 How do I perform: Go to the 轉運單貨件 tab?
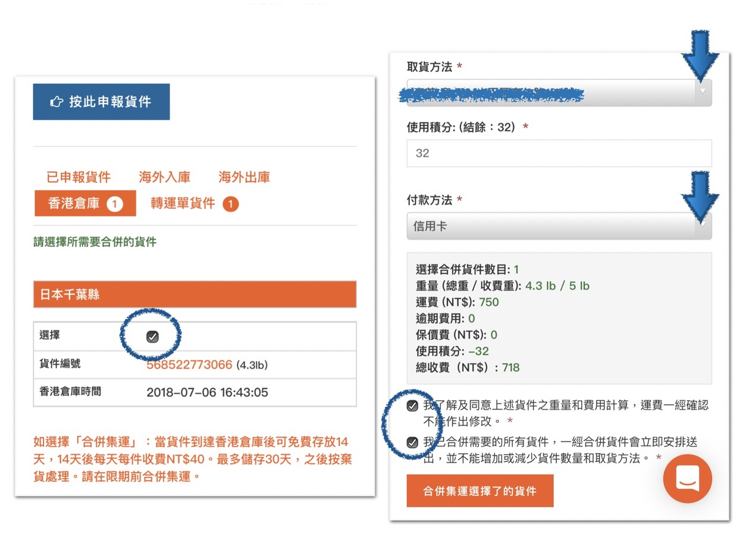(x=183, y=204)
